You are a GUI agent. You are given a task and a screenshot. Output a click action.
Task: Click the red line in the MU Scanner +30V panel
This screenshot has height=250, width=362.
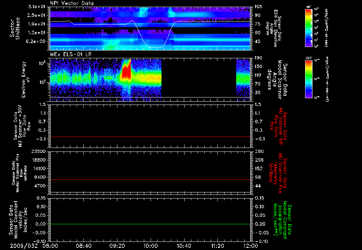click(150, 137)
